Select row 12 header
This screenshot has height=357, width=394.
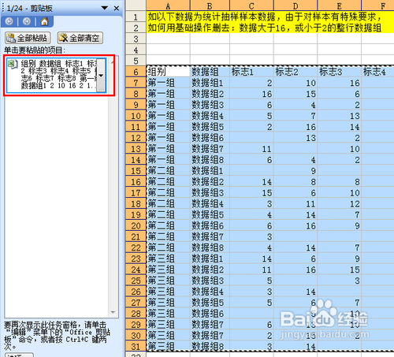click(x=136, y=138)
